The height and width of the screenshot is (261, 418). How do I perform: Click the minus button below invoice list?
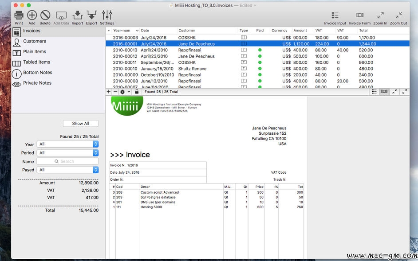point(115,92)
